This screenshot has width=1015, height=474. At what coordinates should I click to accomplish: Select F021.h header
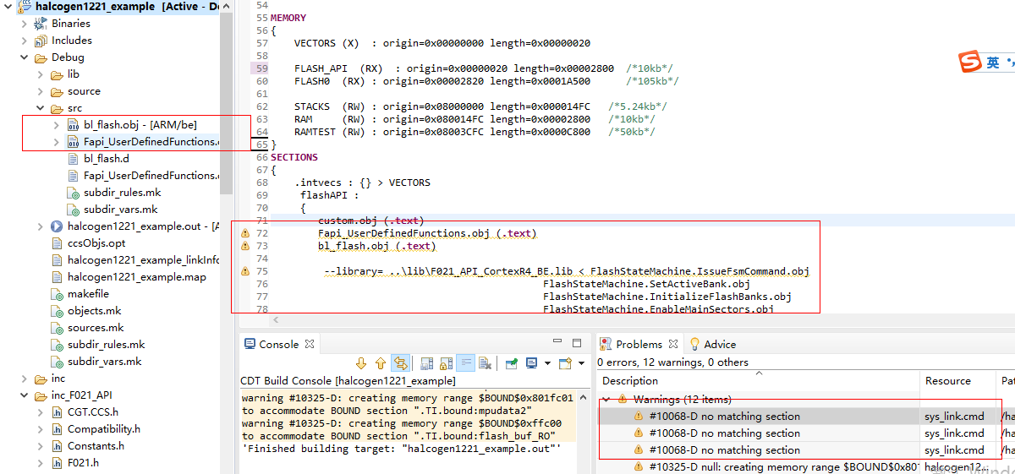[x=83, y=463]
